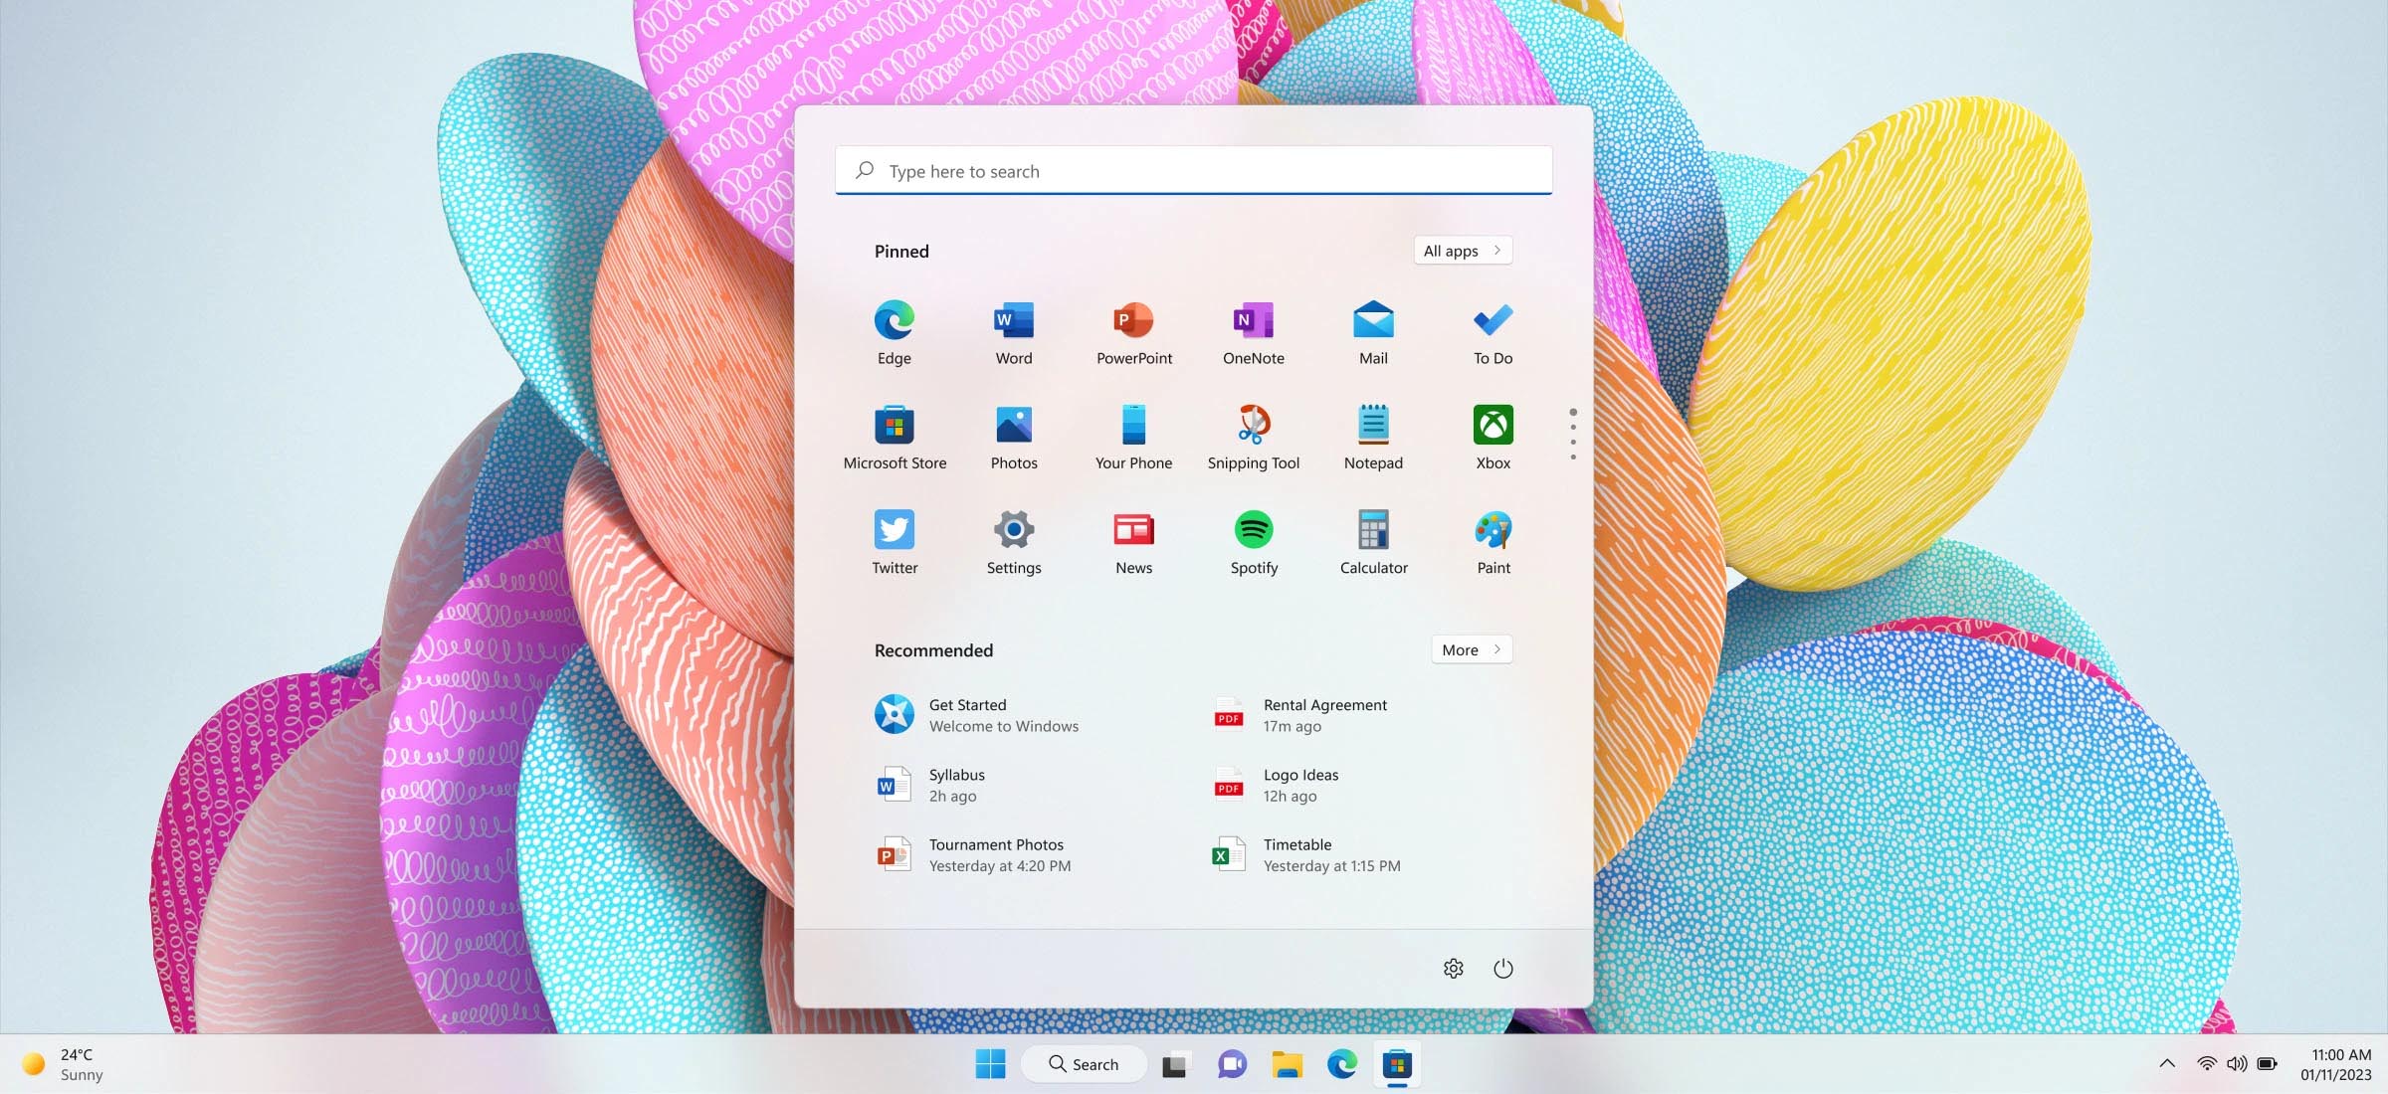Click pinned apps page indicator dots

[1572, 434]
